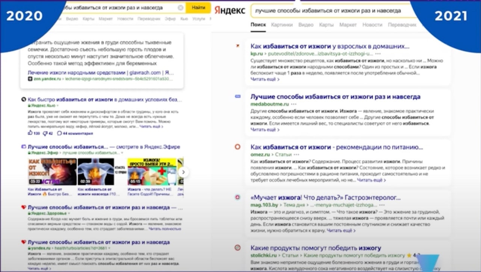Play the 02:39 video thumbnail in Эфир carousel
This screenshot has width=481, height=272.
click(x=96, y=172)
